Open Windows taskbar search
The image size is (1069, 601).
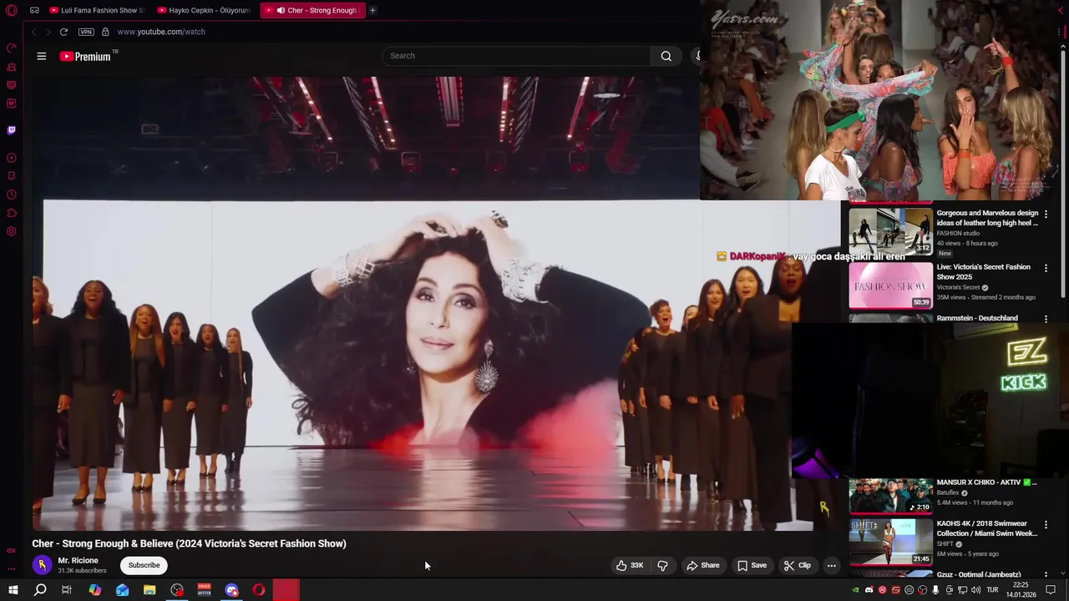[x=40, y=590]
